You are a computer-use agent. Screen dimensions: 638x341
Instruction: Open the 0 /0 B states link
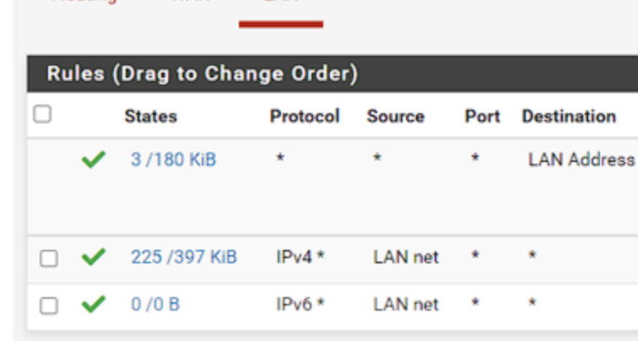click(x=155, y=305)
